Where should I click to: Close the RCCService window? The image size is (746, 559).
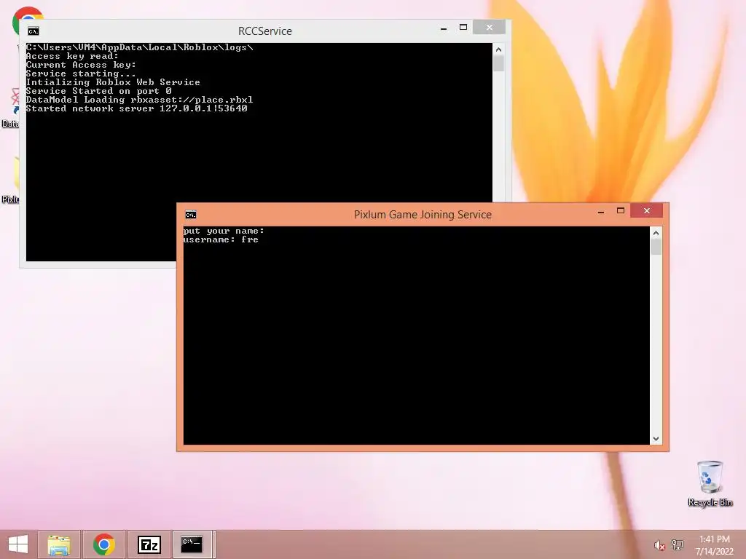point(489,28)
